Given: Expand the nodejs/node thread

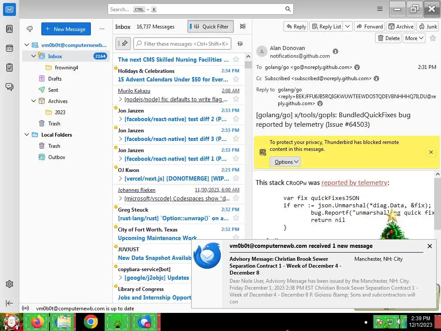Looking at the screenshot, I should click(121, 99).
